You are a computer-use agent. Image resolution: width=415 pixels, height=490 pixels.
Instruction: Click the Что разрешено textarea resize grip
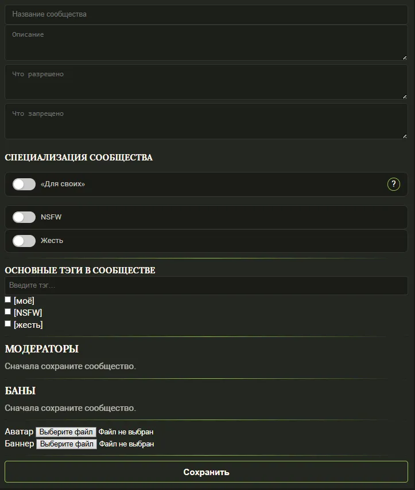click(404, 96)
